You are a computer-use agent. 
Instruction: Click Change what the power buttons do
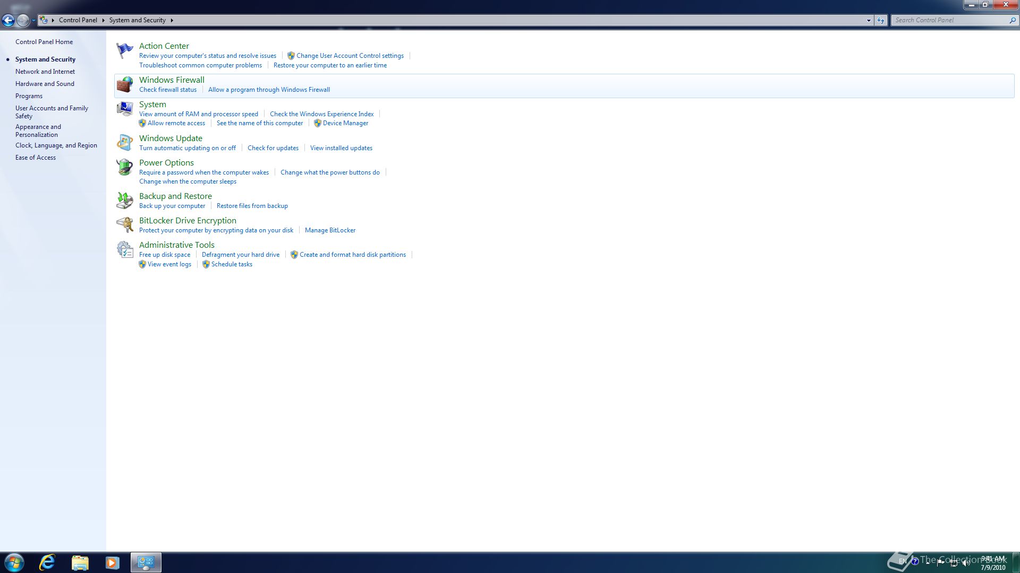[330, 172]
